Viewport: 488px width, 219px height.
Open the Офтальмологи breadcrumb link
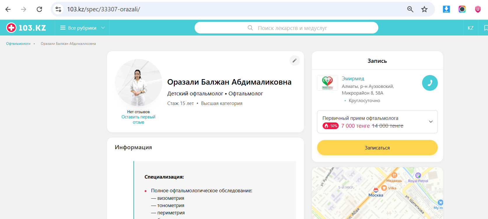tap(18, 44)
